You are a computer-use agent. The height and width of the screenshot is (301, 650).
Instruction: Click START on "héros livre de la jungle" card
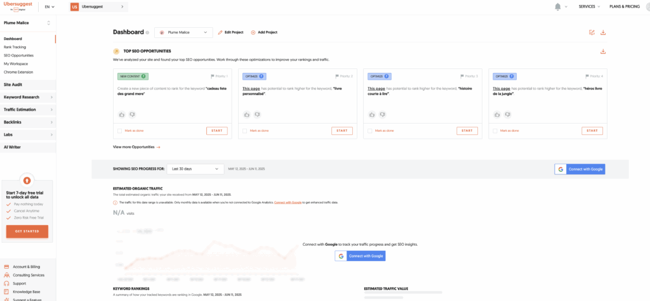pyautogui.click(x=592, y=131)
